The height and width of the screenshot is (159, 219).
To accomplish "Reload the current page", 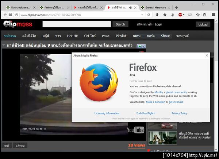I will [149, 15].
